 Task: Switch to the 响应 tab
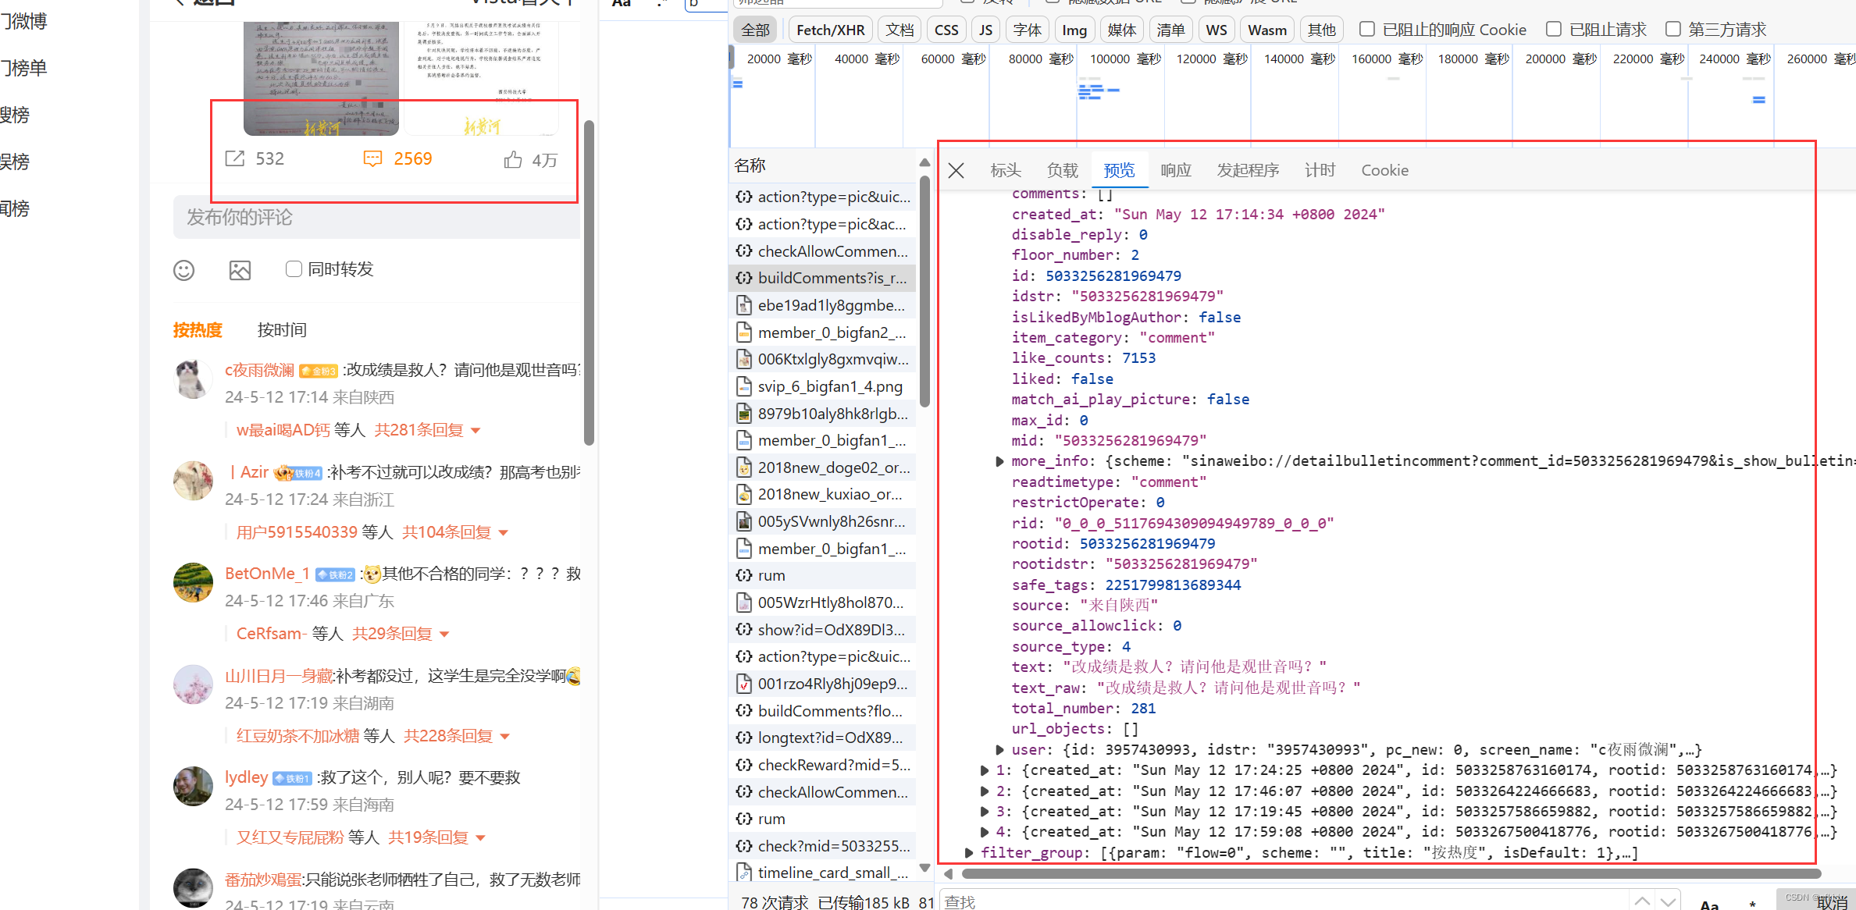(1176, 170)
